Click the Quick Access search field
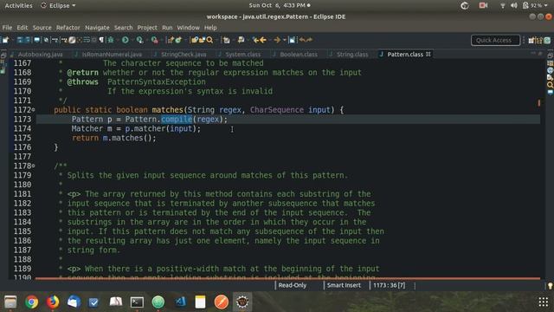This screenshot has height=312, width=554. 495,40
